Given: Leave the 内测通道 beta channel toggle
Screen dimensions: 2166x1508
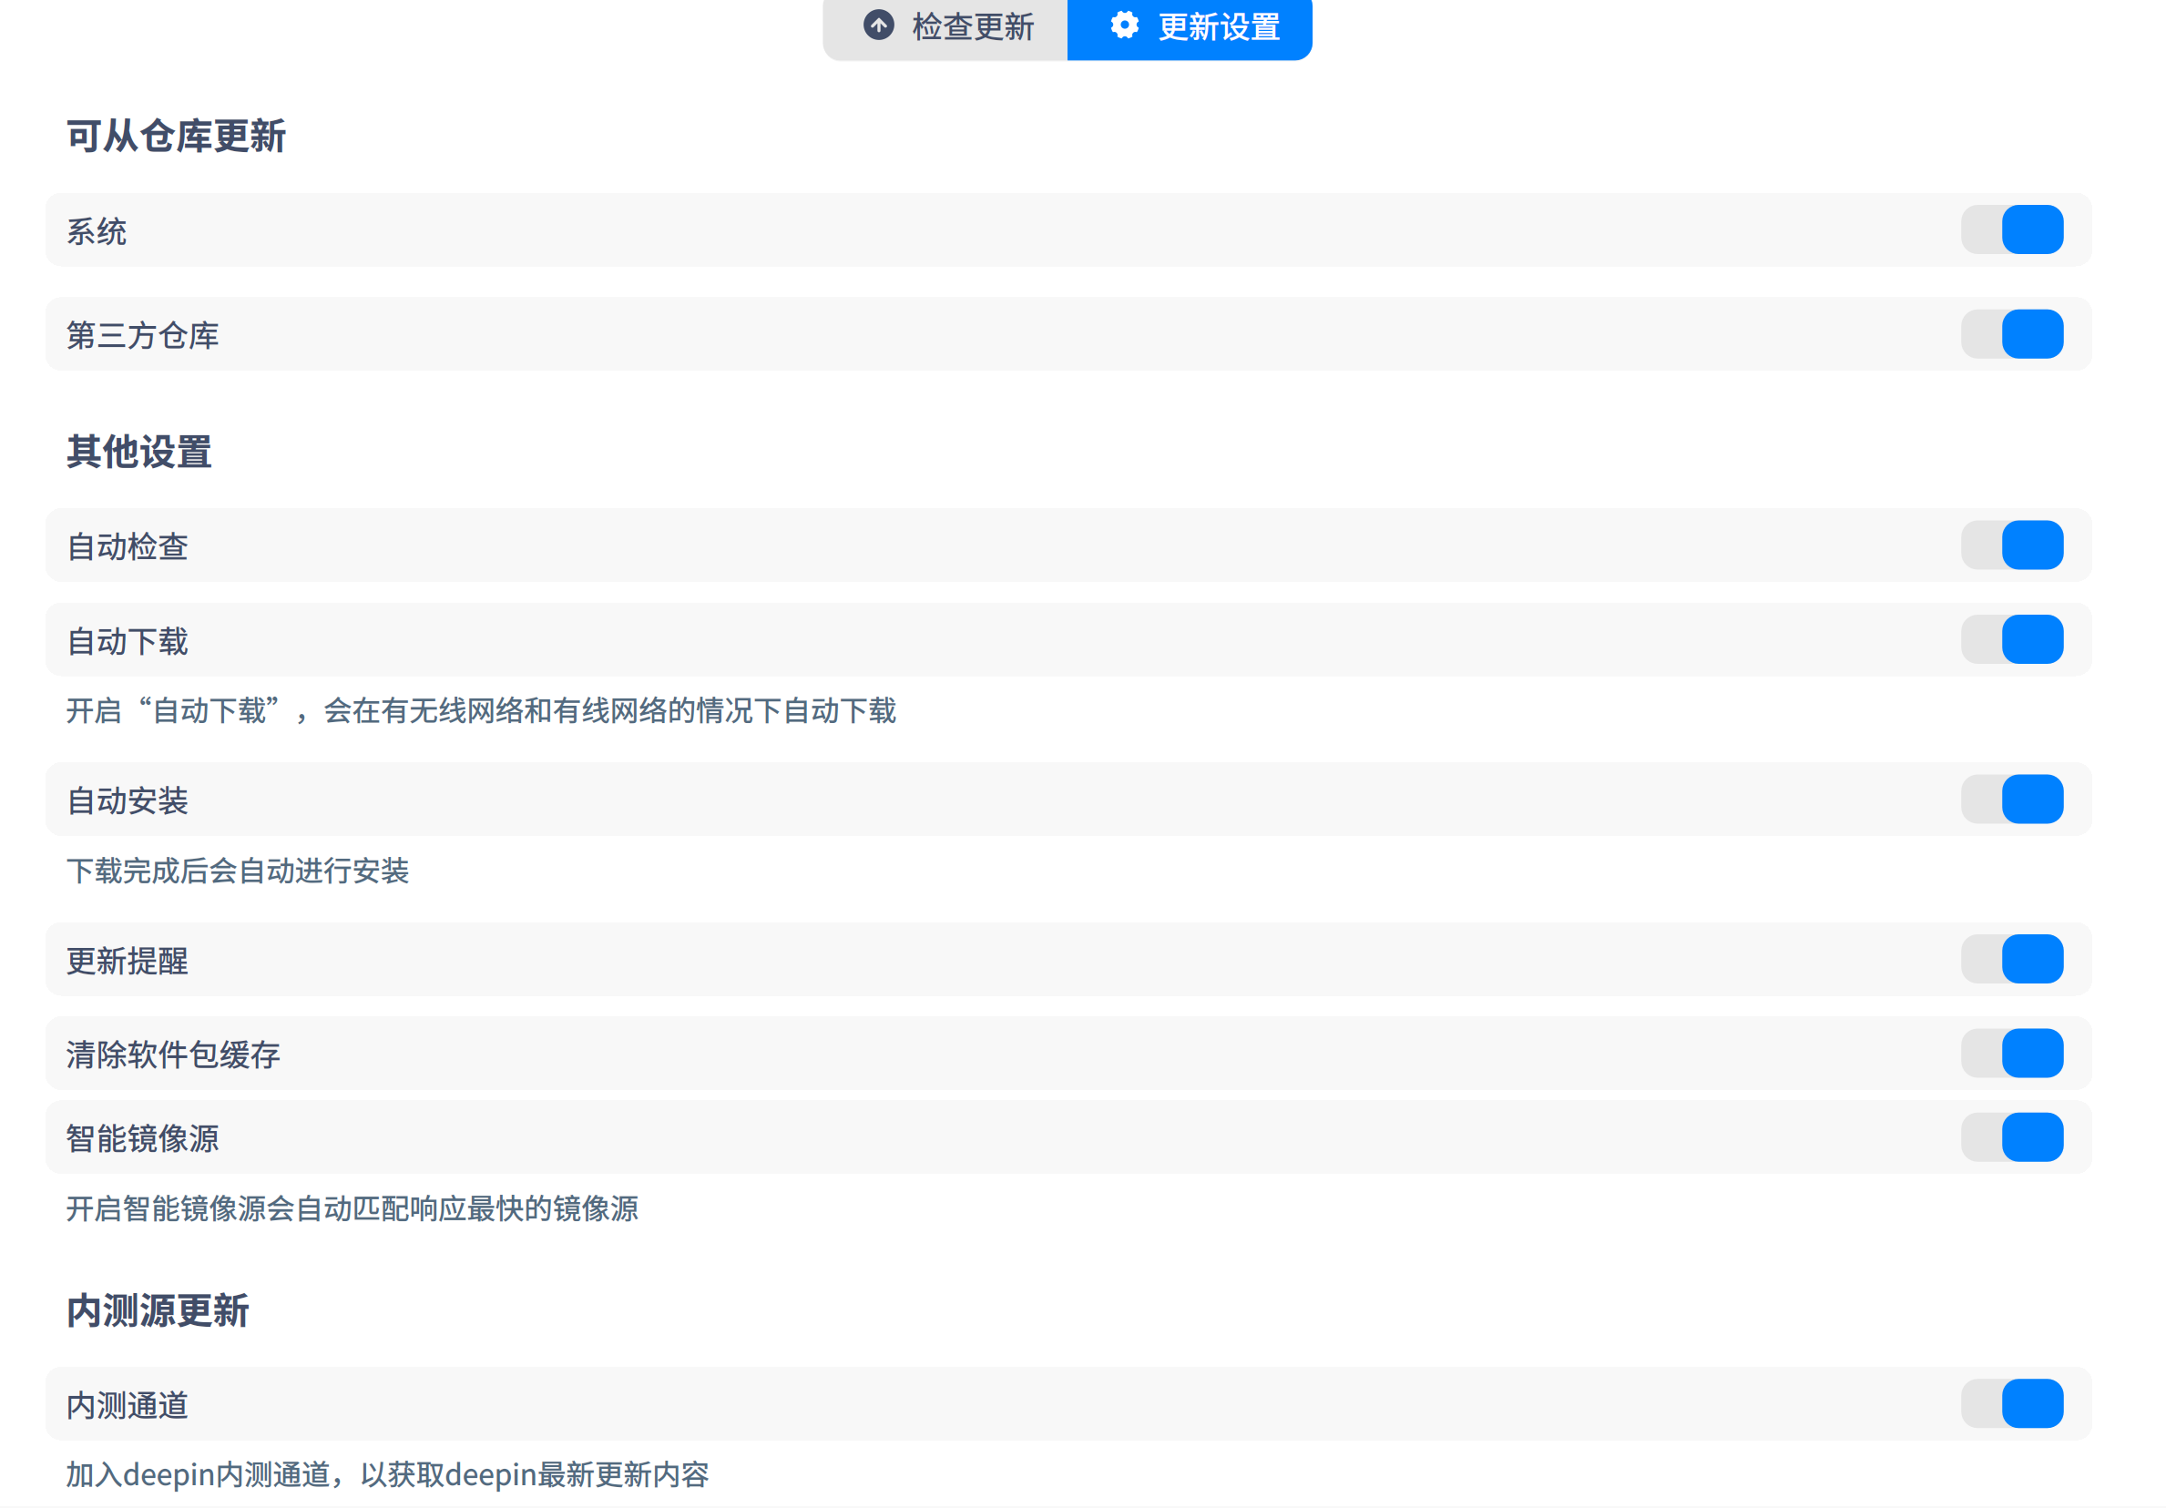Looking at the screenshot, I should click(2013, 1404).
